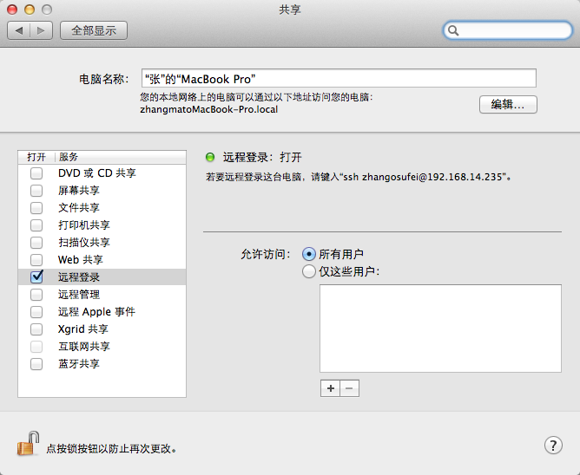Viewport: 580px width, 475px height.
Task: Open help with the question mark button
Action: pyautogui.click(x=553, y=446)
